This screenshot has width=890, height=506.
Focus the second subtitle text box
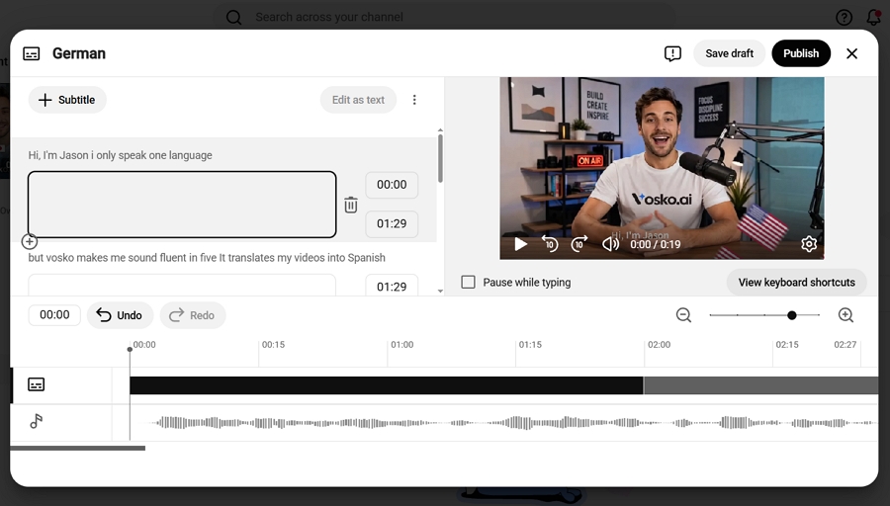182,285
